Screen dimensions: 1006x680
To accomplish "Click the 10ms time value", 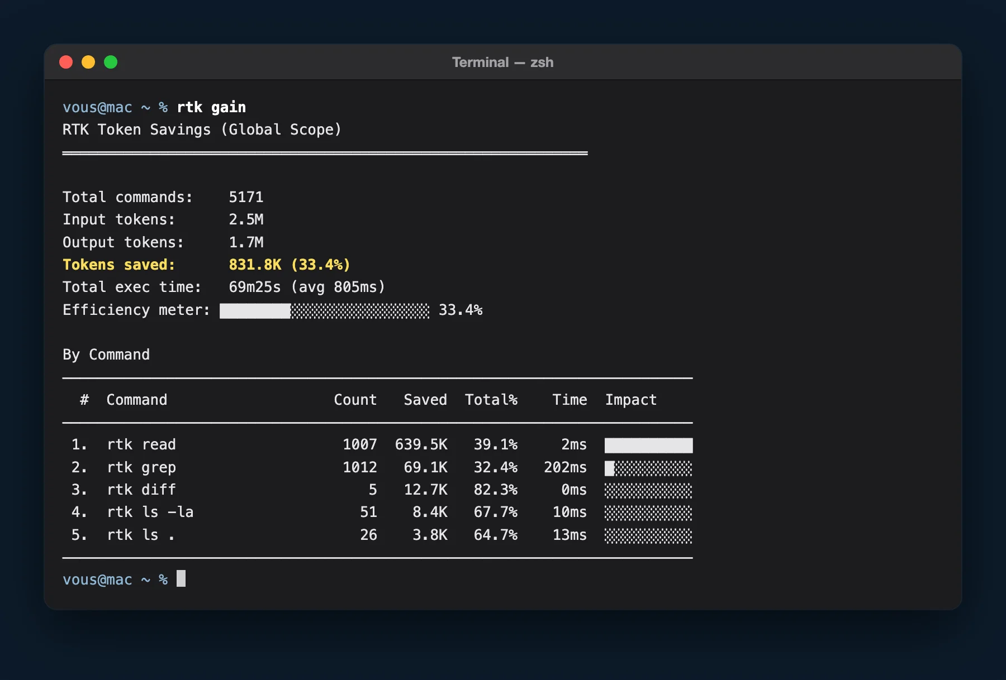I will coord(570,512).
